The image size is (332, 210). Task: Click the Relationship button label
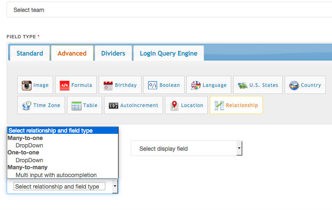(242, 105)
